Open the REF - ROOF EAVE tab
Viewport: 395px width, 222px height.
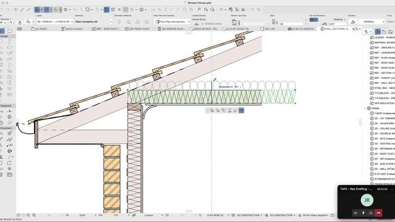[106, 29]
